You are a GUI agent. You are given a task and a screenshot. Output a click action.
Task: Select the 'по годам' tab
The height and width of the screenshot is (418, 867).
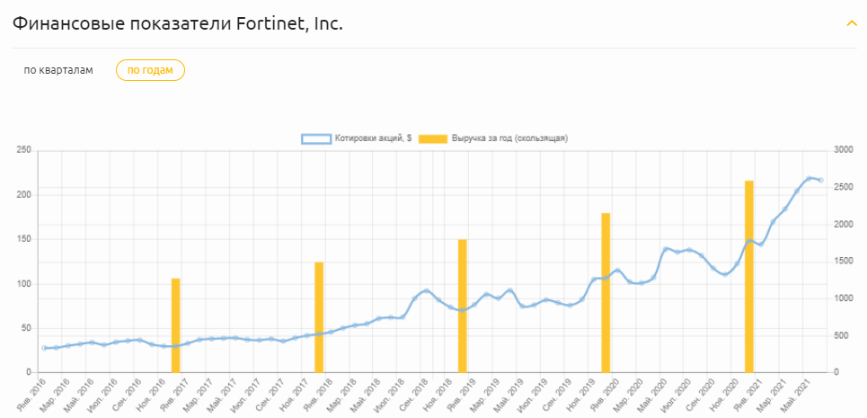150,70
